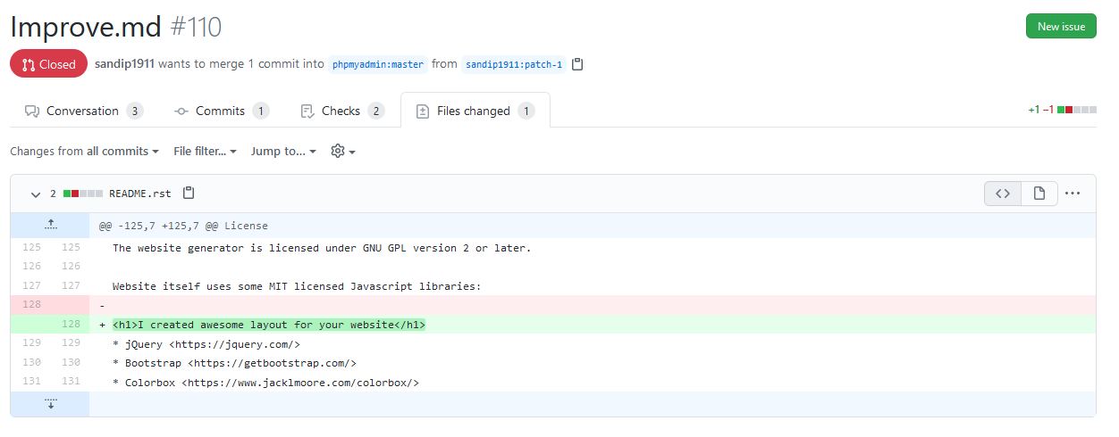This screenshot has height=437, width=1119.
Task: Collapse the README.rst file diff
Action: point(36,194)
